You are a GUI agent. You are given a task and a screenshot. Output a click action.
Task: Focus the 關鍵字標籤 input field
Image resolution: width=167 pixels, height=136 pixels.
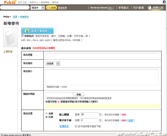tap(59, 94)
